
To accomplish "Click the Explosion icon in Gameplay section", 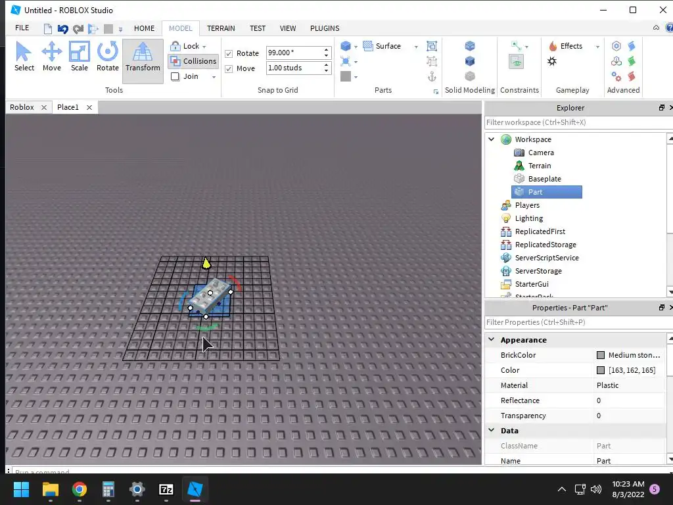I will click(x=552, y=61).
